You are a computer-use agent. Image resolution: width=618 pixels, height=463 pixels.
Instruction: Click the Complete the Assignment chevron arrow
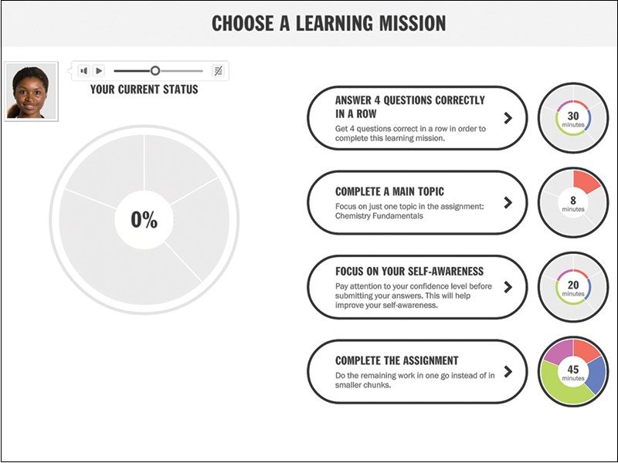point(508,372)
